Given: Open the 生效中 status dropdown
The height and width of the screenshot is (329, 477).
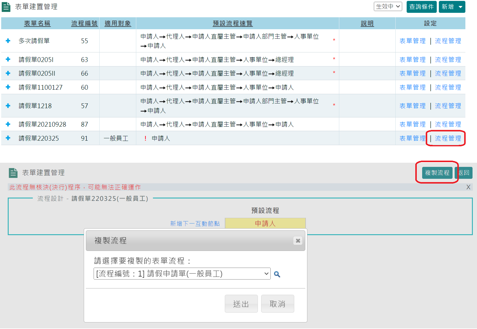Looking at the screenshot, I should [x=388, y=6].
